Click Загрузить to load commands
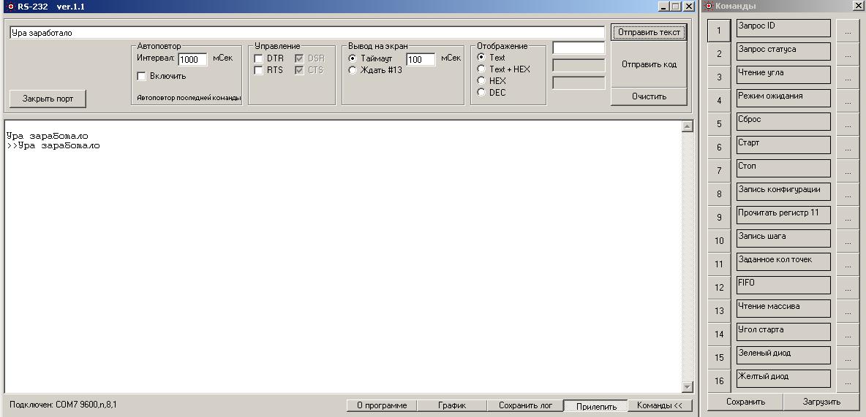Screen dimensions: 866x417 pyautogui.click(x=821, y=402)
